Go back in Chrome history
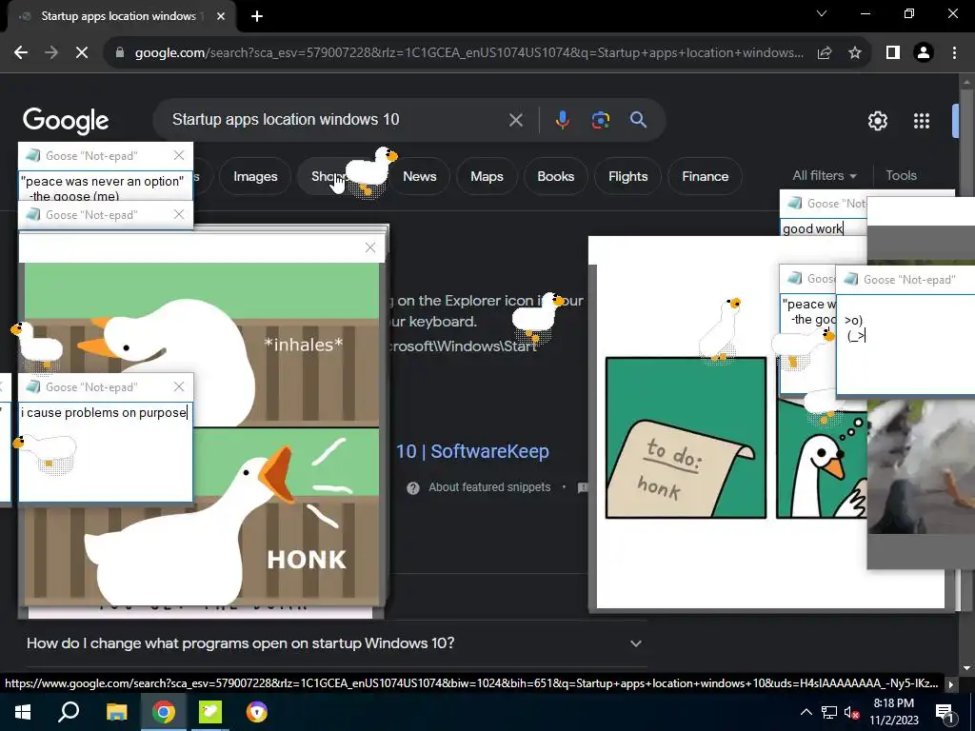Screen dimensions: 975x731 pos(21,53)
